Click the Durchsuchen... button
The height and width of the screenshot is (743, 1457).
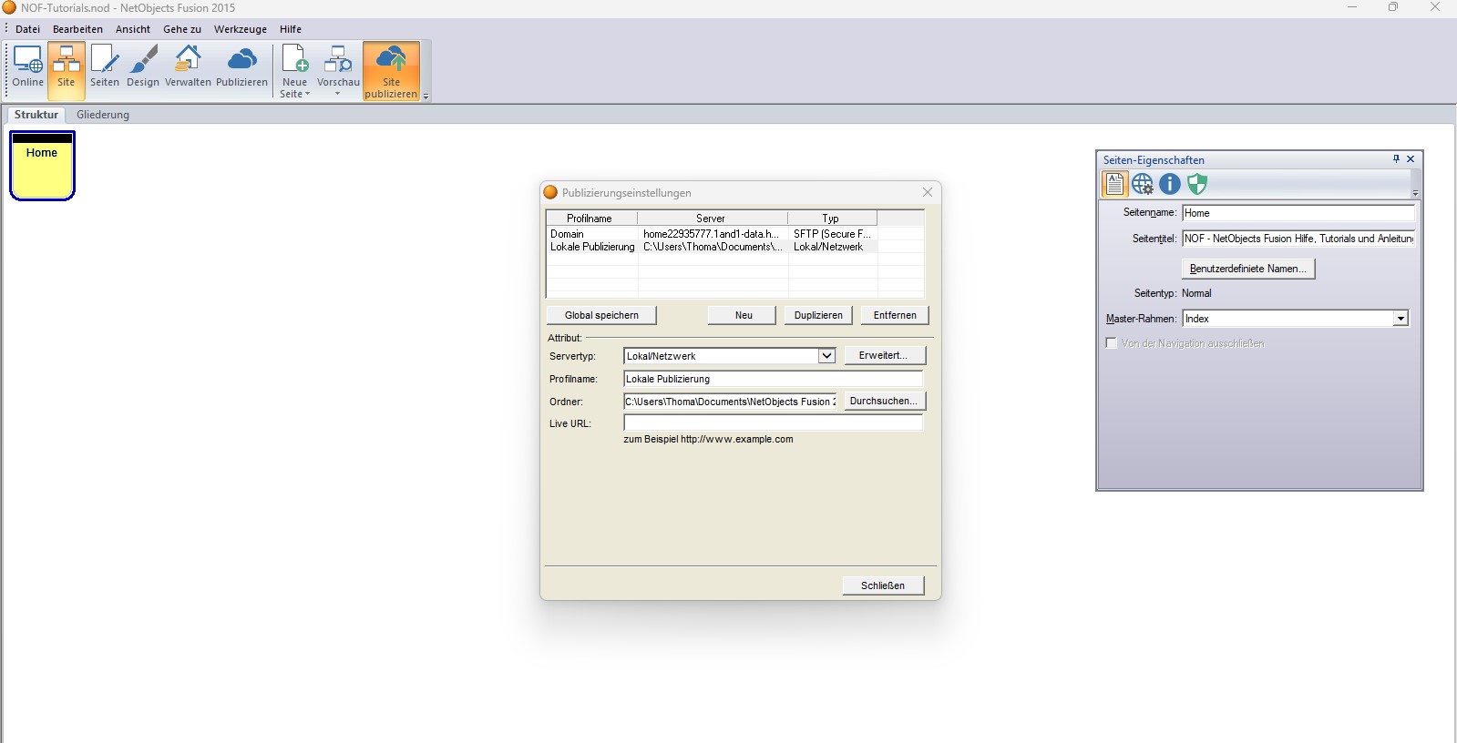(883, 401)
